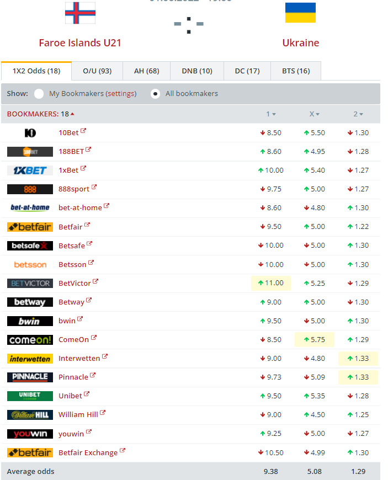Click the 188BET logo image
The image size is (388, 480).
click(x=30, y=152)
